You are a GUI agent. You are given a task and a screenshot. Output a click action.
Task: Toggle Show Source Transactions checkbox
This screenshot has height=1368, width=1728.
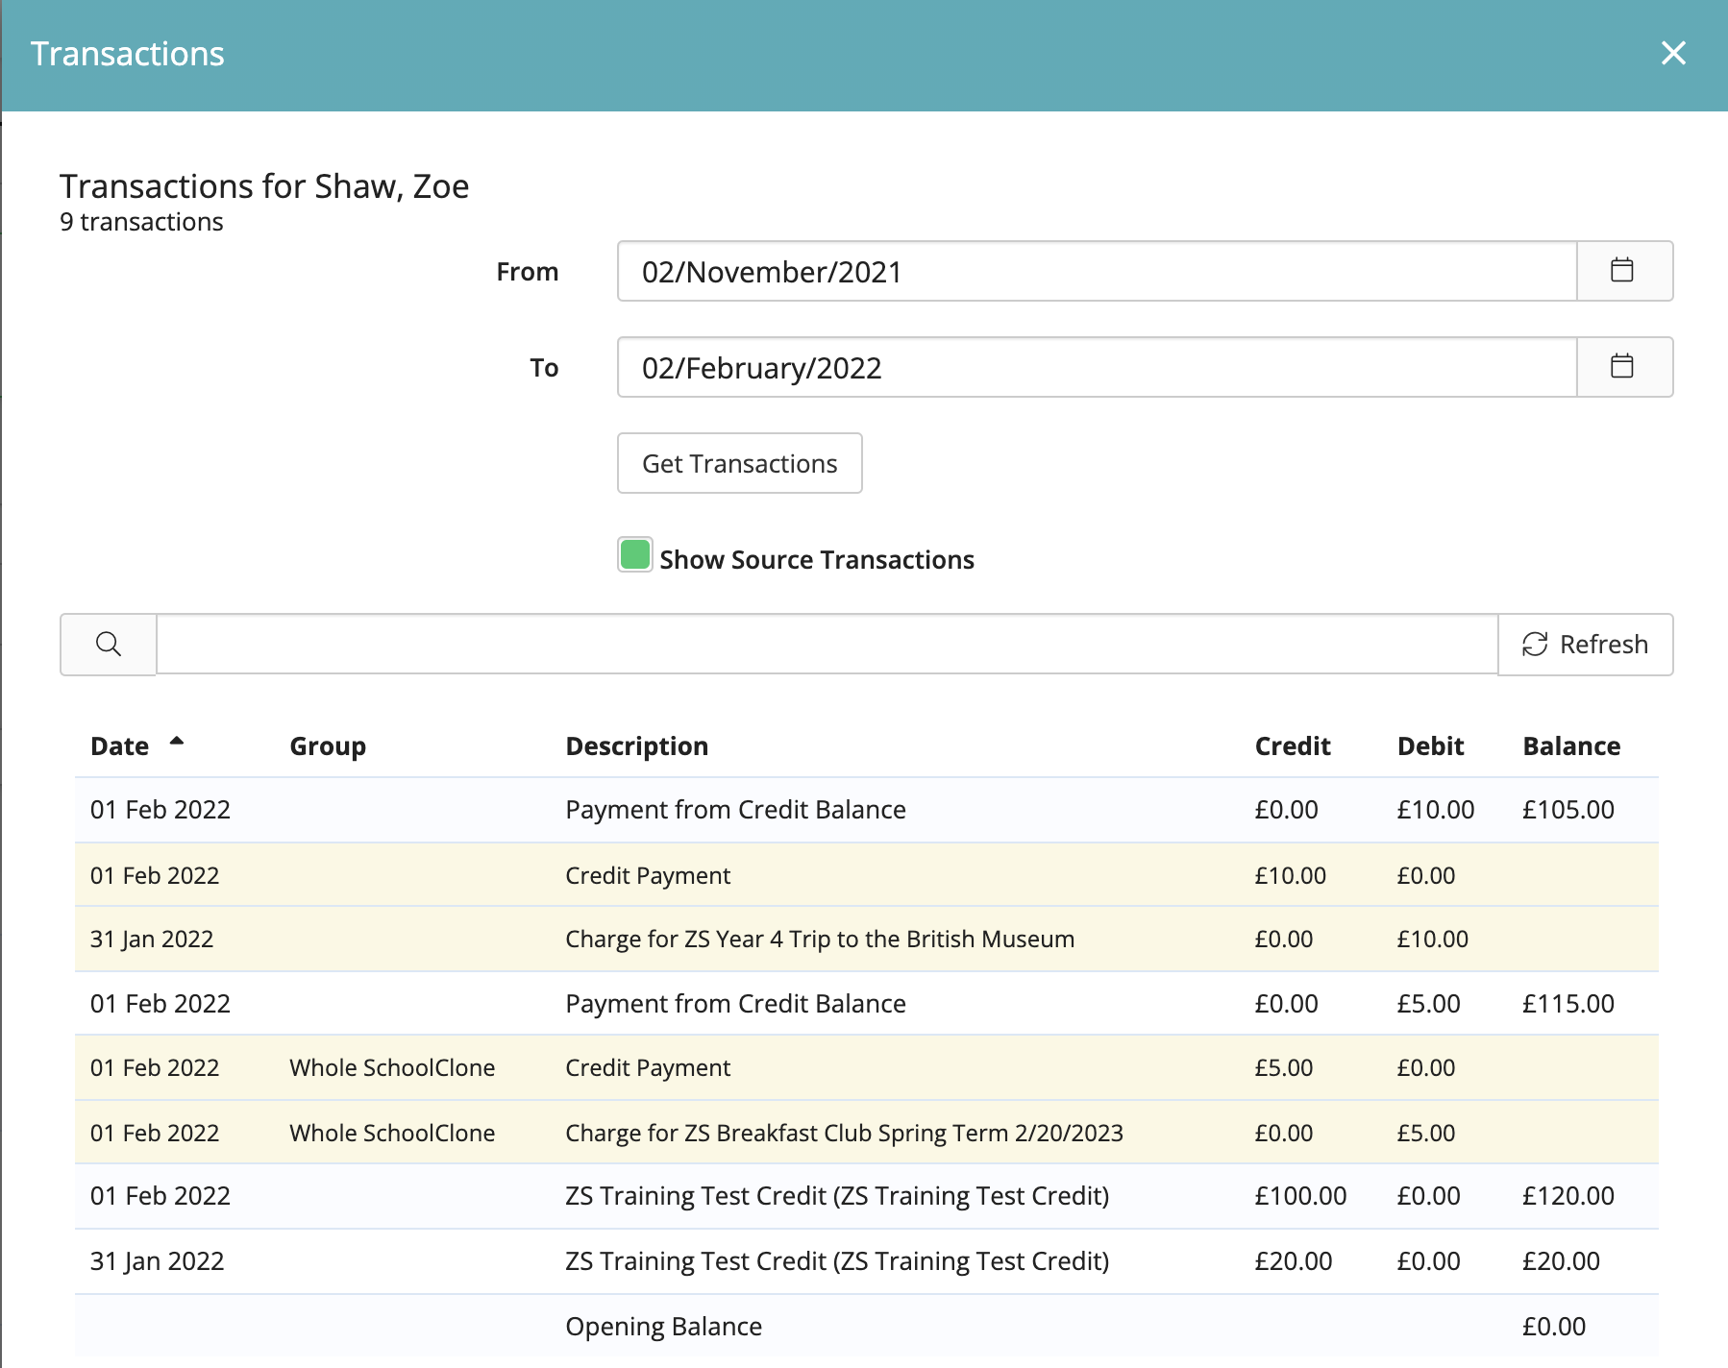(635, 554)
